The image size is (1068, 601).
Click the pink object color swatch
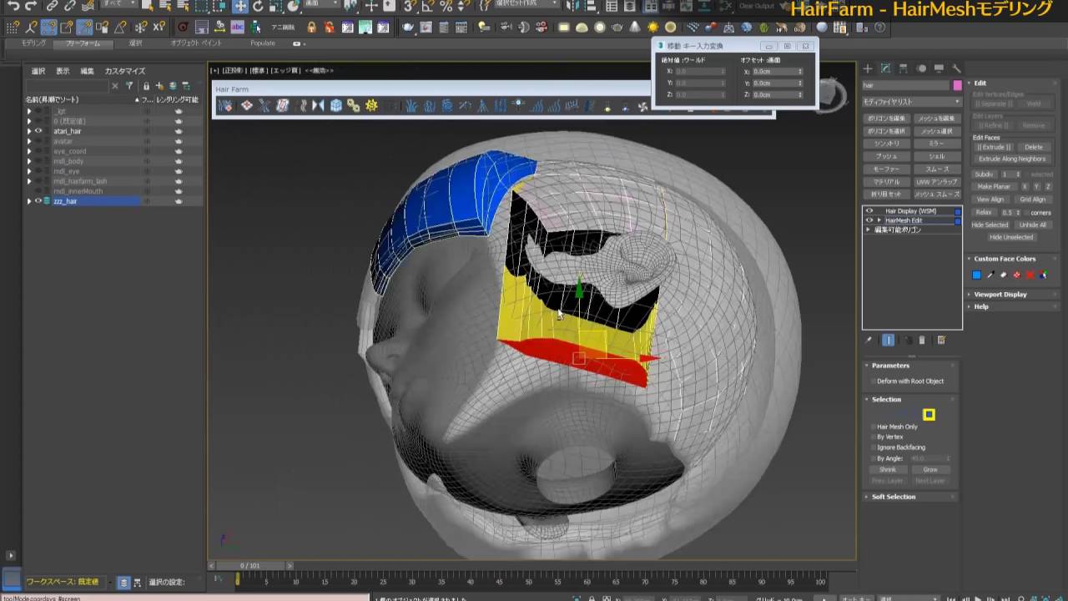[x=957, y=85]
